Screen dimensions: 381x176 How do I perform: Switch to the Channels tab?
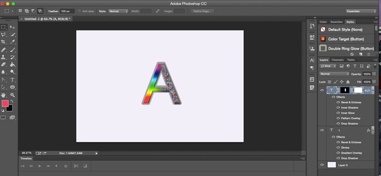coord(338,60)
